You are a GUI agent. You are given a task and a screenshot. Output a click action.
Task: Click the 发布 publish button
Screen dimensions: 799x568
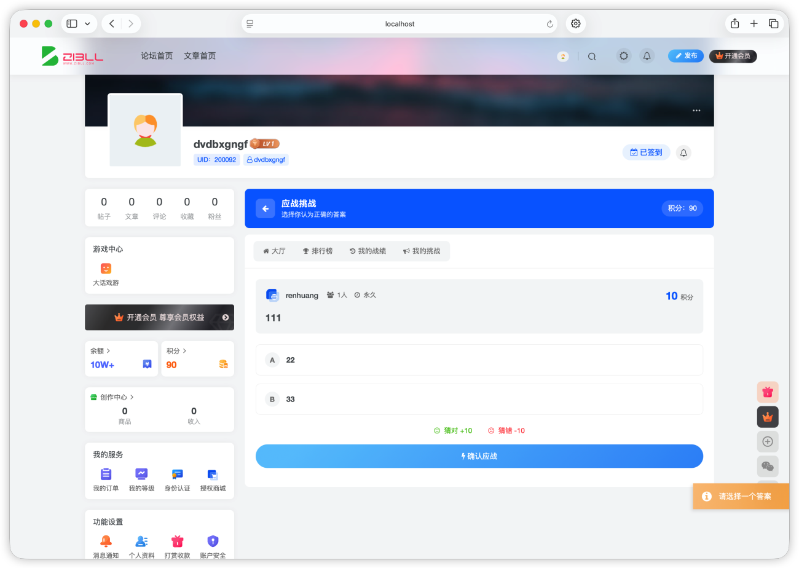click(686, 56)
